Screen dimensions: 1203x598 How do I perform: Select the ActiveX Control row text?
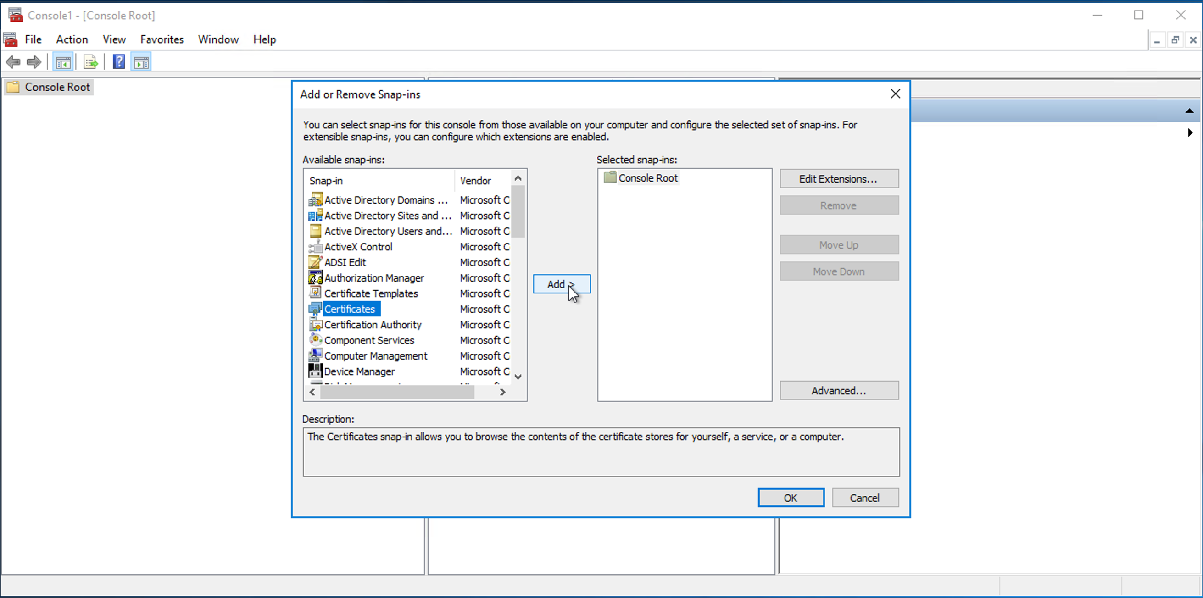pyautogui.click(x=358, y=246)
